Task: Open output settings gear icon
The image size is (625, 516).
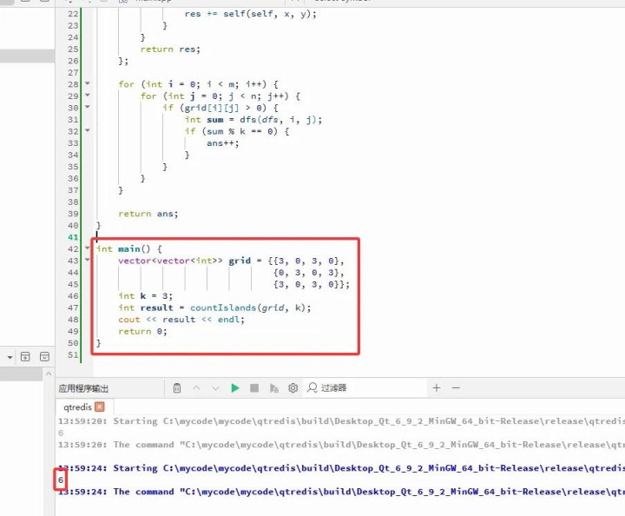Action: tap(293, 388)
